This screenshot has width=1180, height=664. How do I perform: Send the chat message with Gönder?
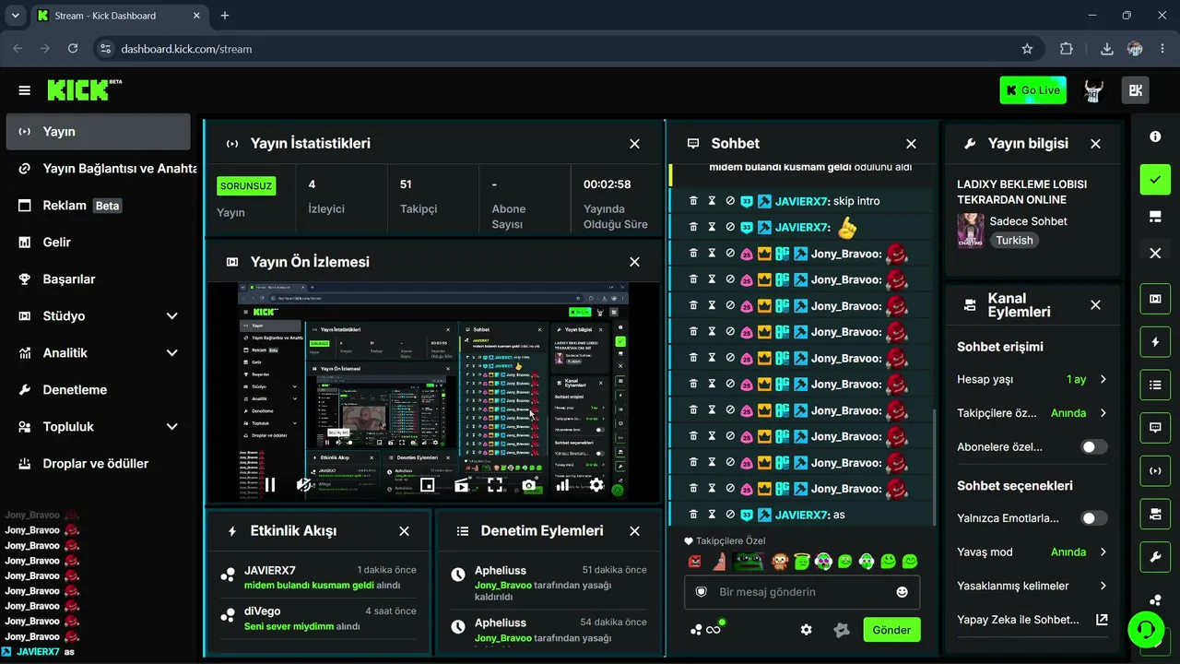891,630
